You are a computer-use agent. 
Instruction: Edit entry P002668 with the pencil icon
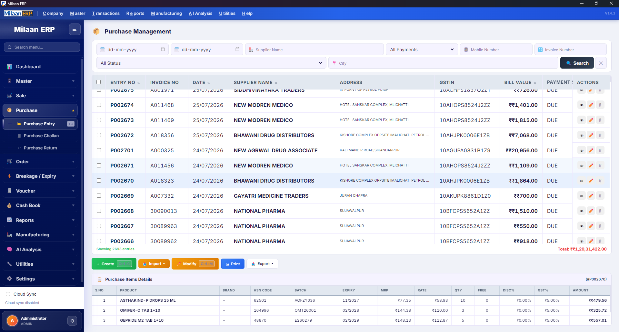(591, 211)
